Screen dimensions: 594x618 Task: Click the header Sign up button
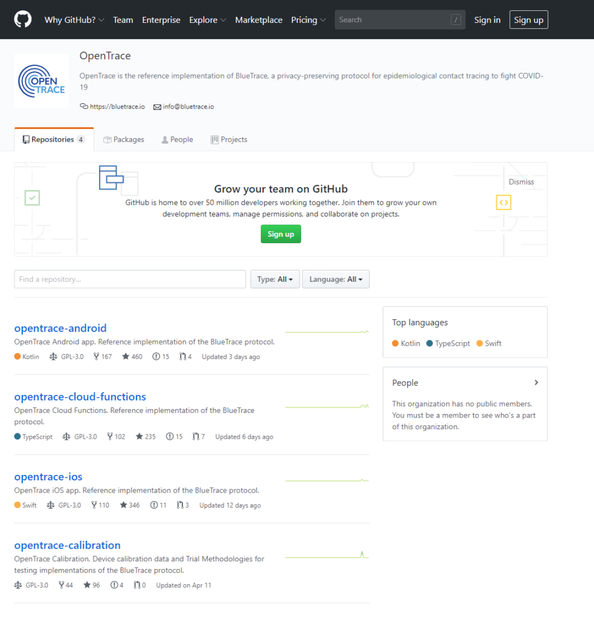[x=529, y=20]
